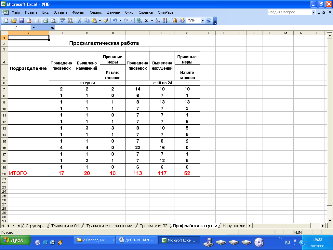Click the Save toolbar icon

click(x=21, y=21)
